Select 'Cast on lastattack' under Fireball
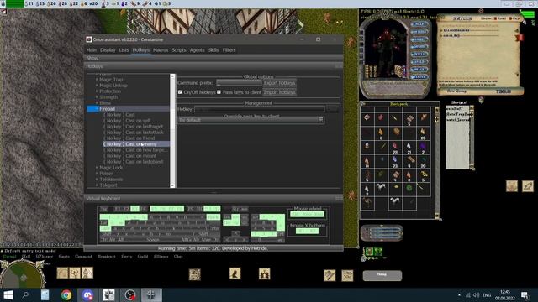Viewport: 538px width, 302px height. tap(134, 133)
